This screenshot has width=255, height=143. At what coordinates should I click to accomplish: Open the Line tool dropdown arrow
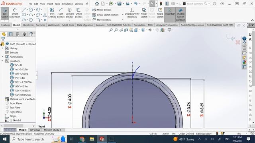click(x=27, y=10)
